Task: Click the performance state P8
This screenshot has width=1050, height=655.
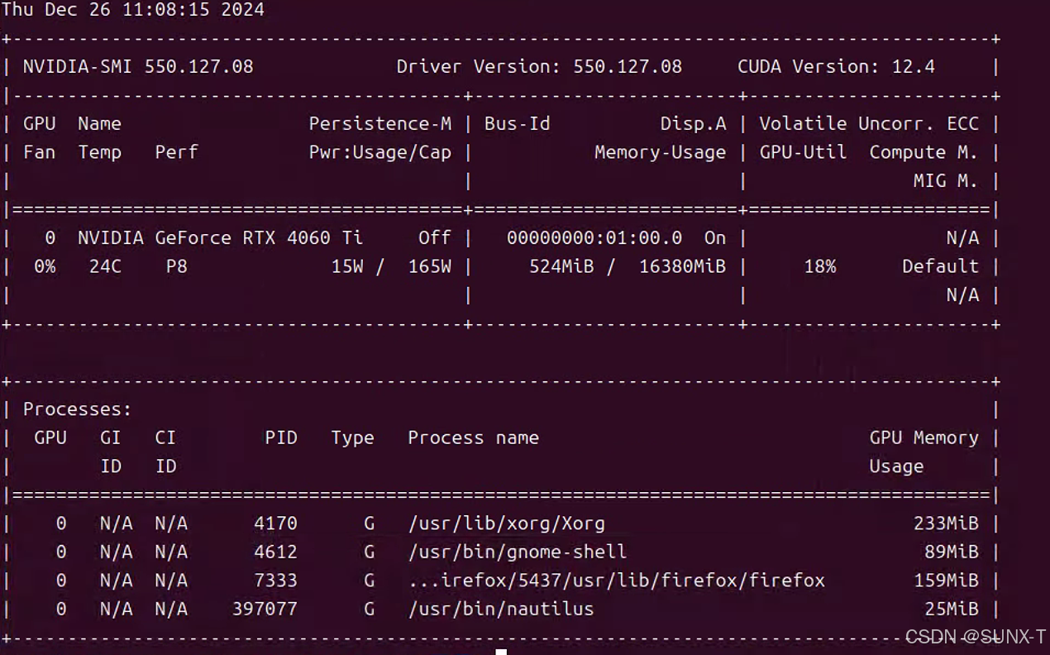Action: pyautogui.click(x=176, y=266)
